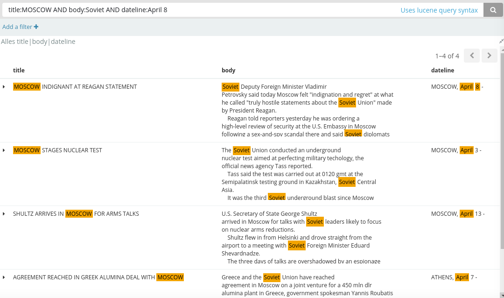504x298 pixels.
Task: Click the dateline column header
Action: (x=442, y=70)
